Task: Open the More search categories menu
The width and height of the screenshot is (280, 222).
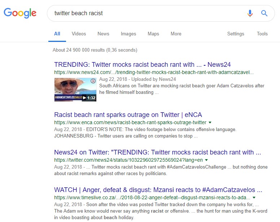Action: (176, 34)
